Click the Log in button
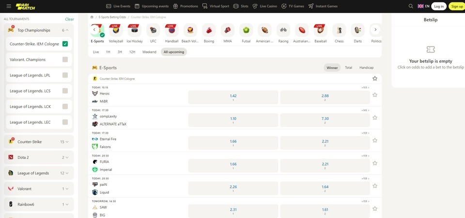The height and width of the screenshot is (218, 465). 439,6
